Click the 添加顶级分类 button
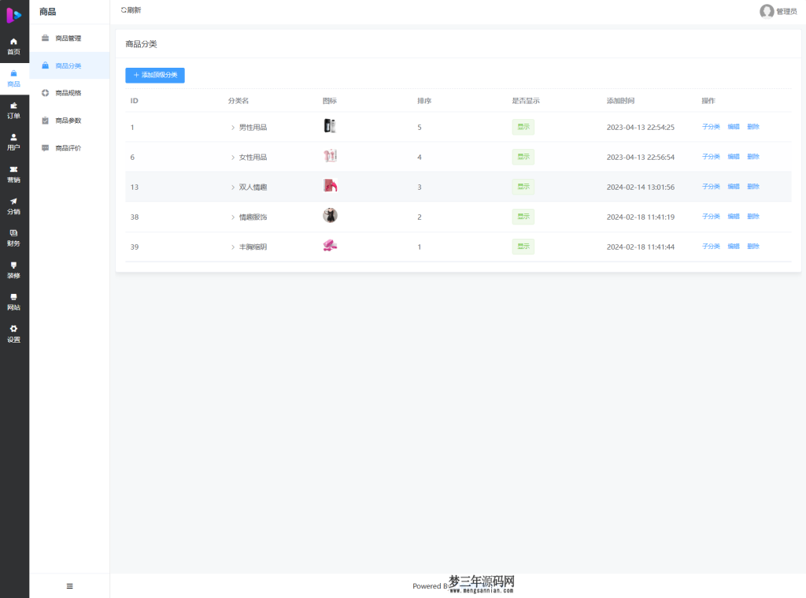The image size is (806, 598). coord(154,75)
